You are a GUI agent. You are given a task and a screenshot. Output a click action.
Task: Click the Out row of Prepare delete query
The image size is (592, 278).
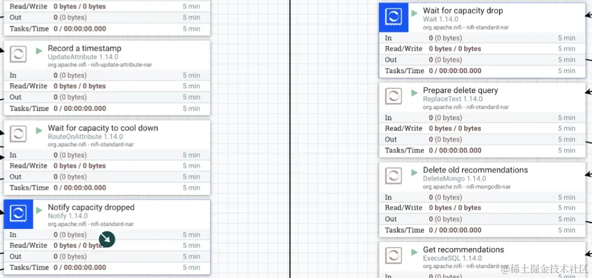(482, 140)
